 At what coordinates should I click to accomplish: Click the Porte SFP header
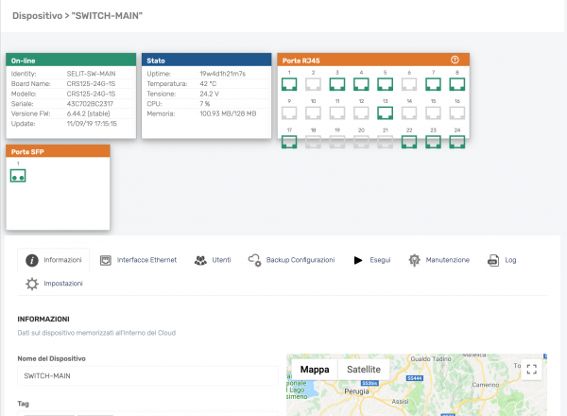point(58,151)
